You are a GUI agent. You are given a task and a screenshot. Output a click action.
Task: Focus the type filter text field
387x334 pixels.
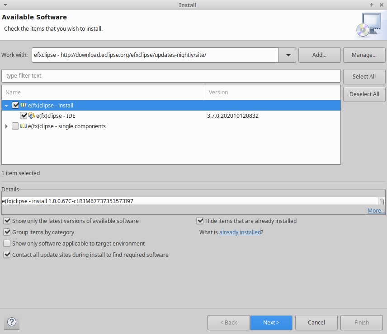pyautogui.click(x=171, y=76)
